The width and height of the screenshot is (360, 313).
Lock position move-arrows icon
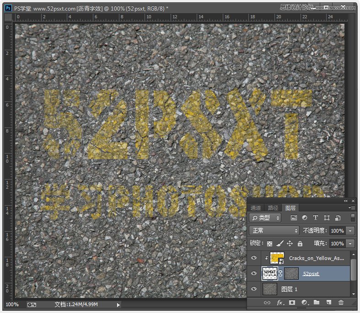290,243
